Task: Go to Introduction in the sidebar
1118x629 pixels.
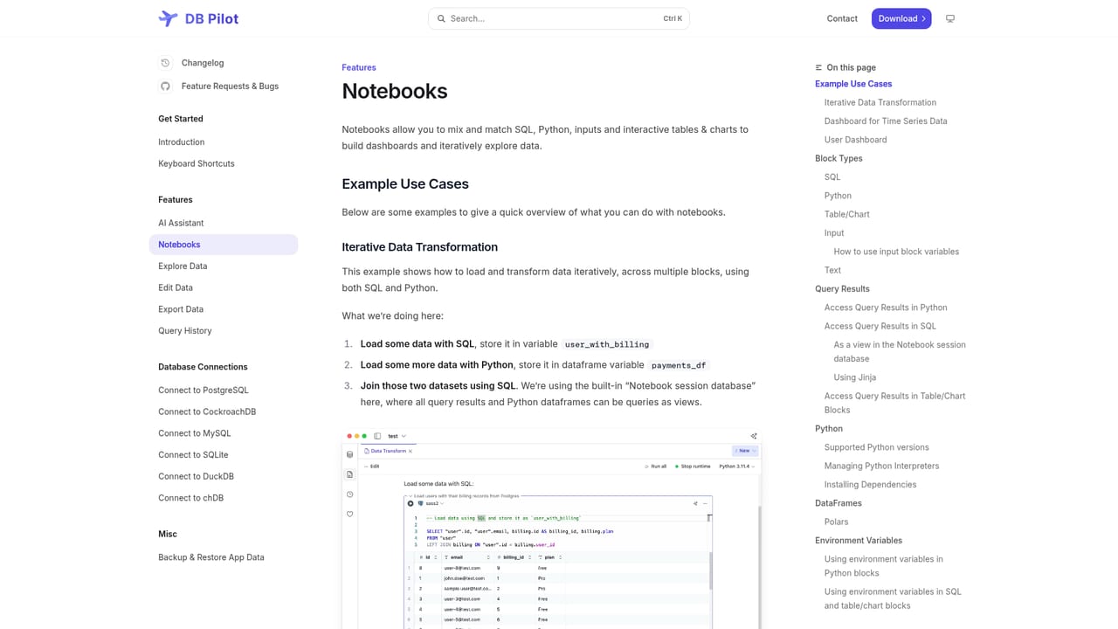Action: click(182, 142)
